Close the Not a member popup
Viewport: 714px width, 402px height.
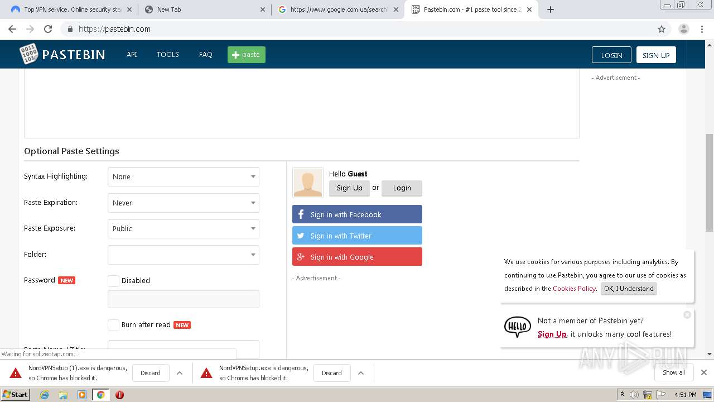coord(687,315)
